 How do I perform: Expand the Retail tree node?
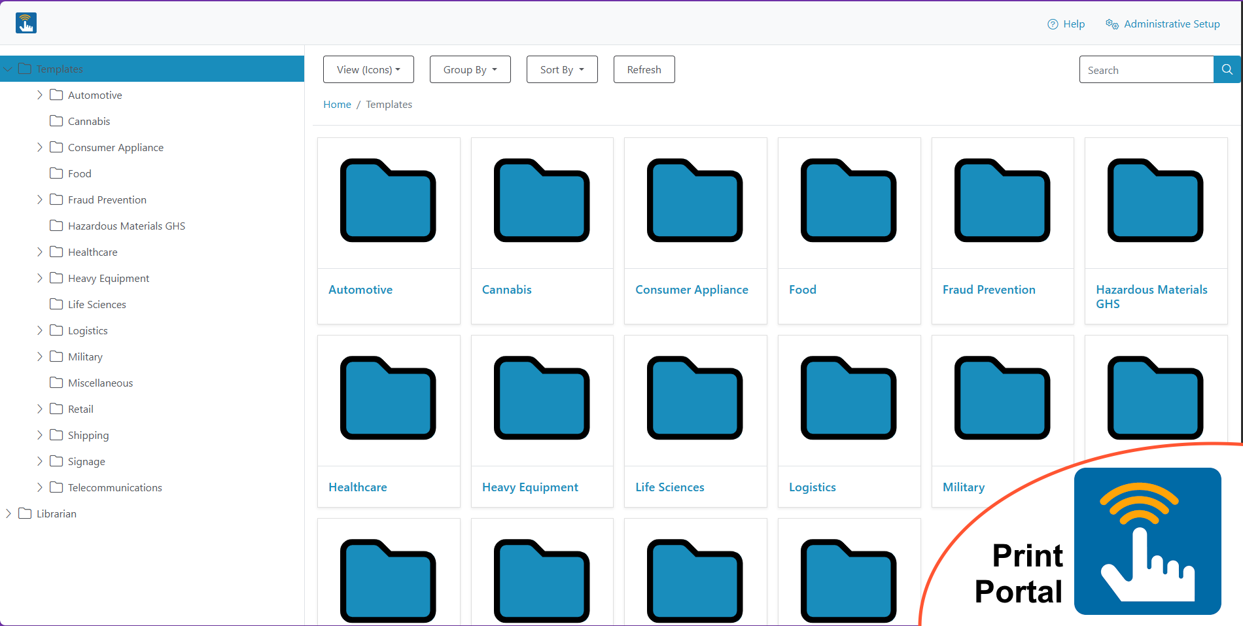pos(40,409)
